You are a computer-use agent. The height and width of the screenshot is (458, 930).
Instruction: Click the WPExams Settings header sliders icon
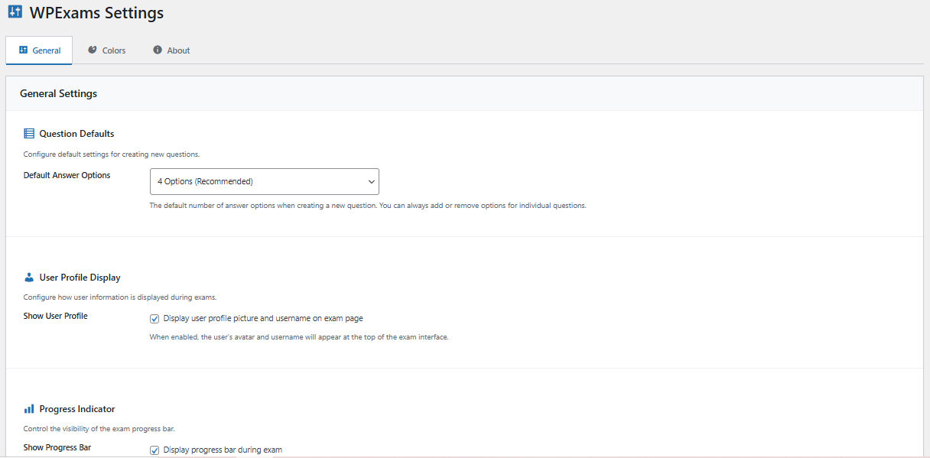pos(15,12)
